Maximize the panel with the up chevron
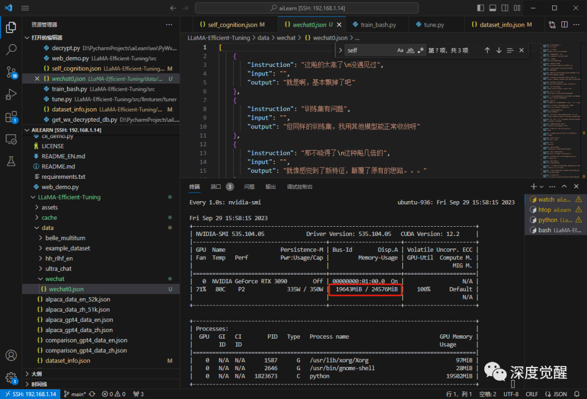 click(564, 186)
